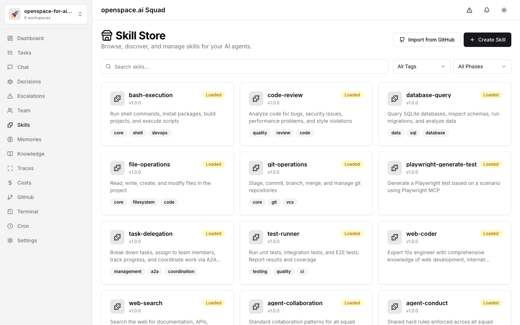520x325 pixels.
Task: Click the bash-execution puzzle icon
Action: pyautogui.click(x=117, y=99)
